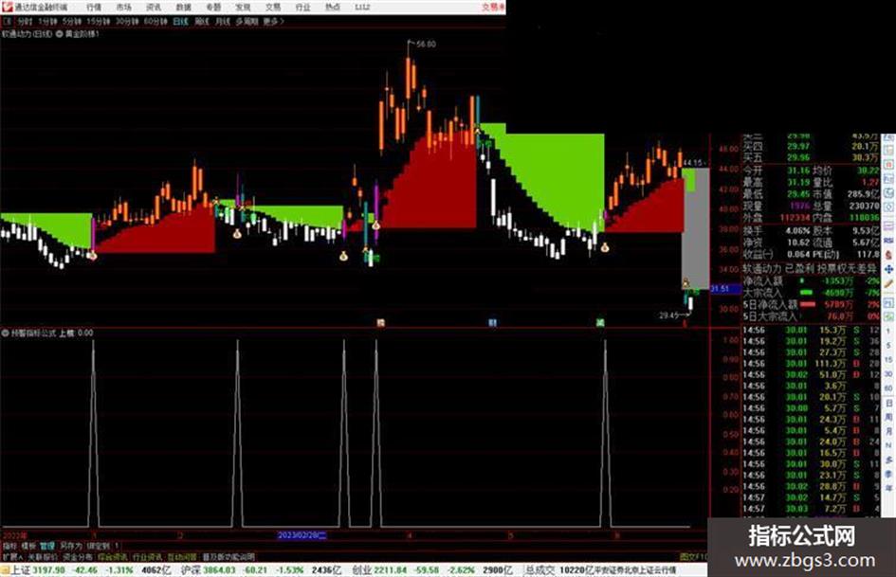The width and height of the screenshot is (896, 577).
Task: Open the 市场 menu
Action: (123, 8)
